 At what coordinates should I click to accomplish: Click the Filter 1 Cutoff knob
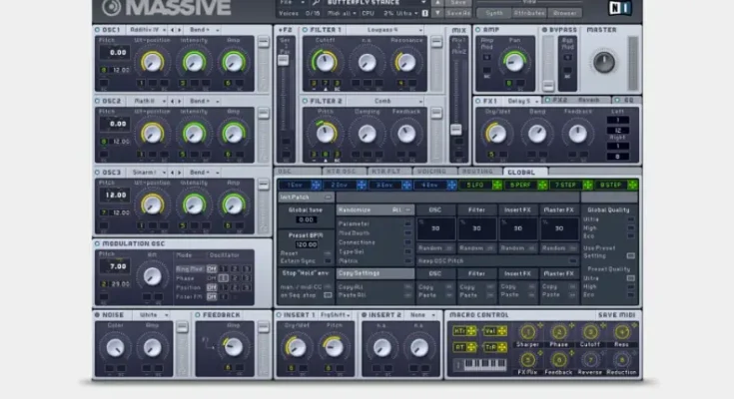tap(326, 62)
